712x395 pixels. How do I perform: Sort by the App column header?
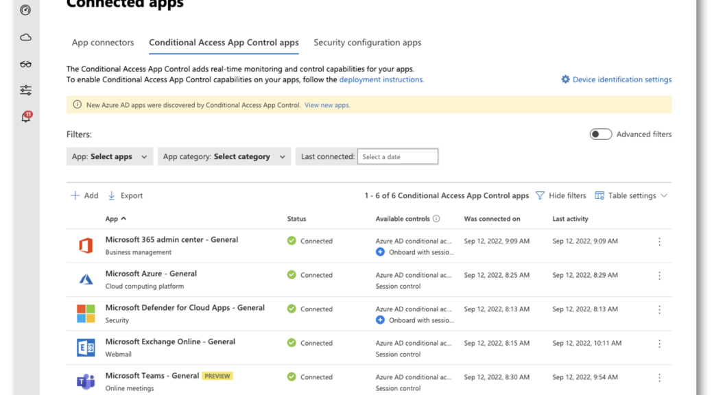pos(116,219)
